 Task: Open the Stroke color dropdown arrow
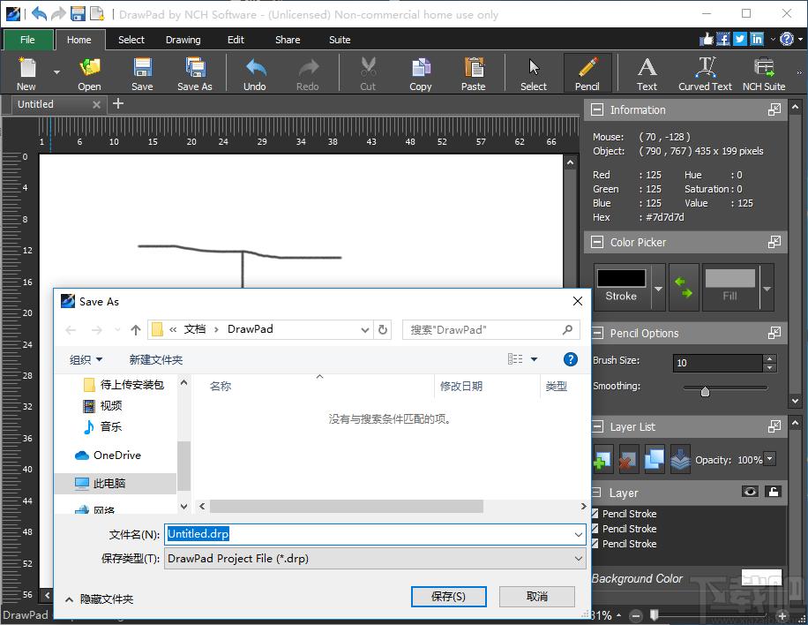tap(658, 289)
